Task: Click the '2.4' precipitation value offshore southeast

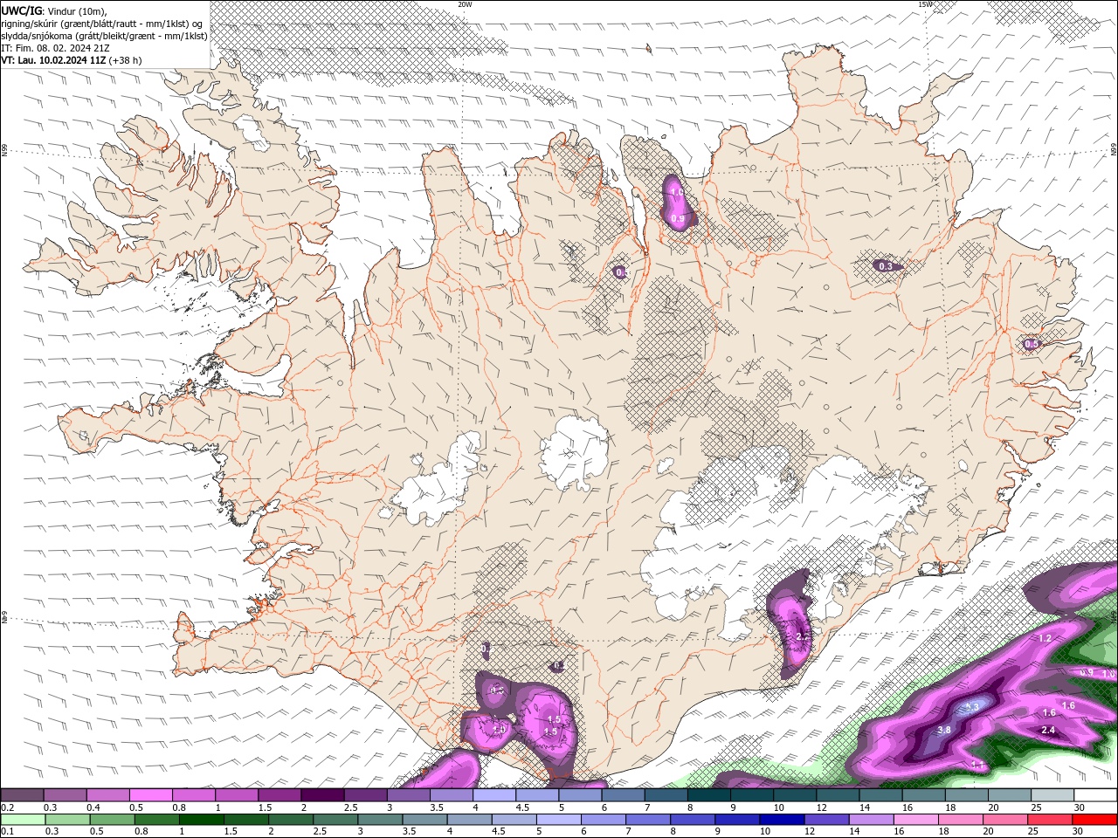Action: 1049,730
